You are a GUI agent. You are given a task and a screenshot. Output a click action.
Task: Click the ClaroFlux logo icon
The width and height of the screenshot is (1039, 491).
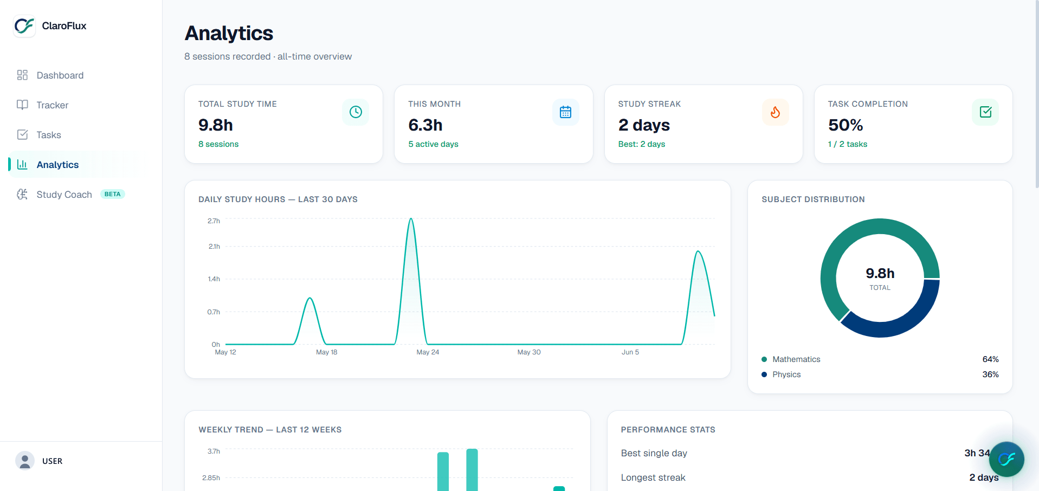point(24,26)
